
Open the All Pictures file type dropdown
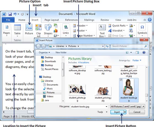(128, 106)
